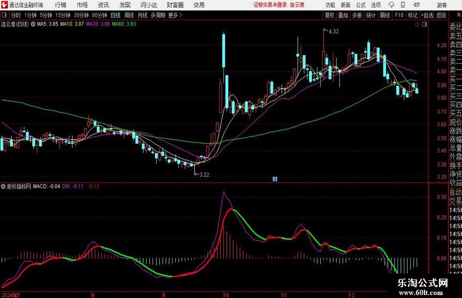Switch to 月线 monthly period
Screen dimensions: 462x298
click(x=142, y=15)
